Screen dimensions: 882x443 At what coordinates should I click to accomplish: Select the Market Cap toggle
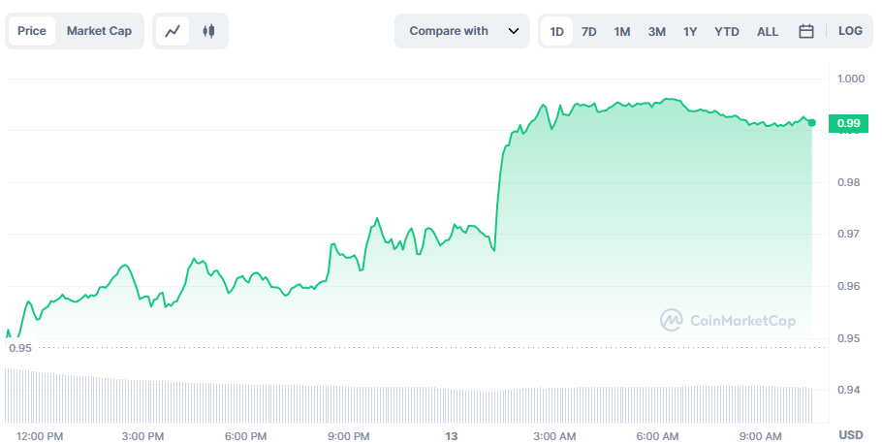(99, 31)
